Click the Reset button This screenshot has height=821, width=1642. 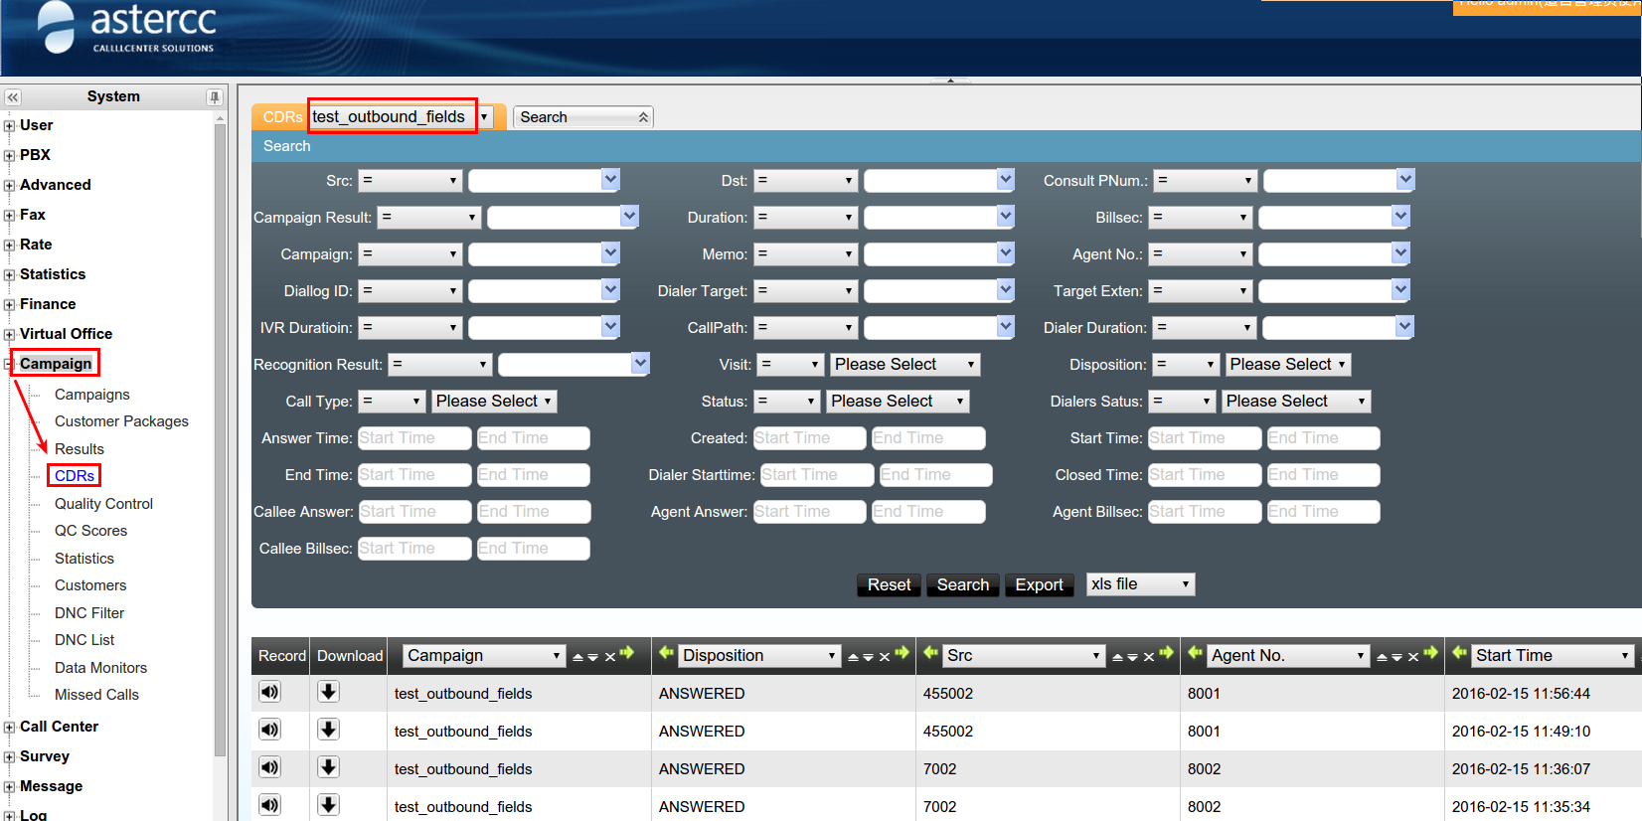click(888, 585)
